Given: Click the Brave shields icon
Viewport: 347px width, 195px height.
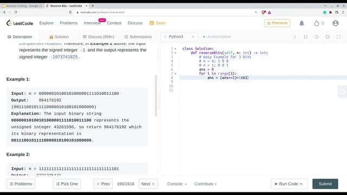Looking at the screenshot, I should pyautogui.click(x=264, y=12).
